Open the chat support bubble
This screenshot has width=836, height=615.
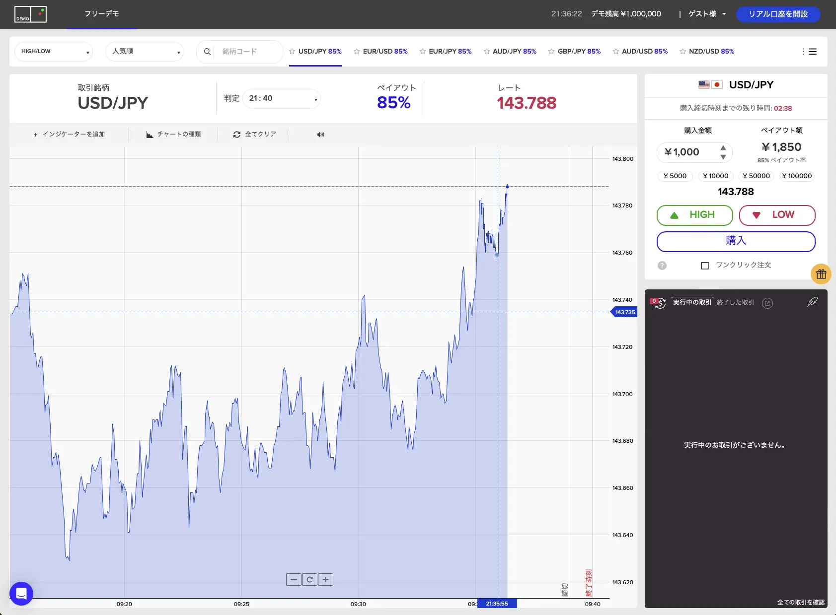tap(21, 593)
